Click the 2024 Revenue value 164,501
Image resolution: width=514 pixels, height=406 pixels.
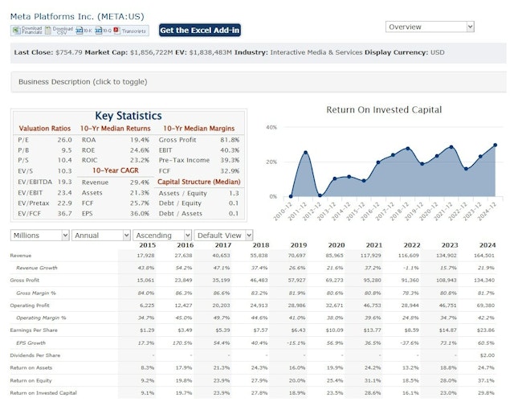pos(483,256)
